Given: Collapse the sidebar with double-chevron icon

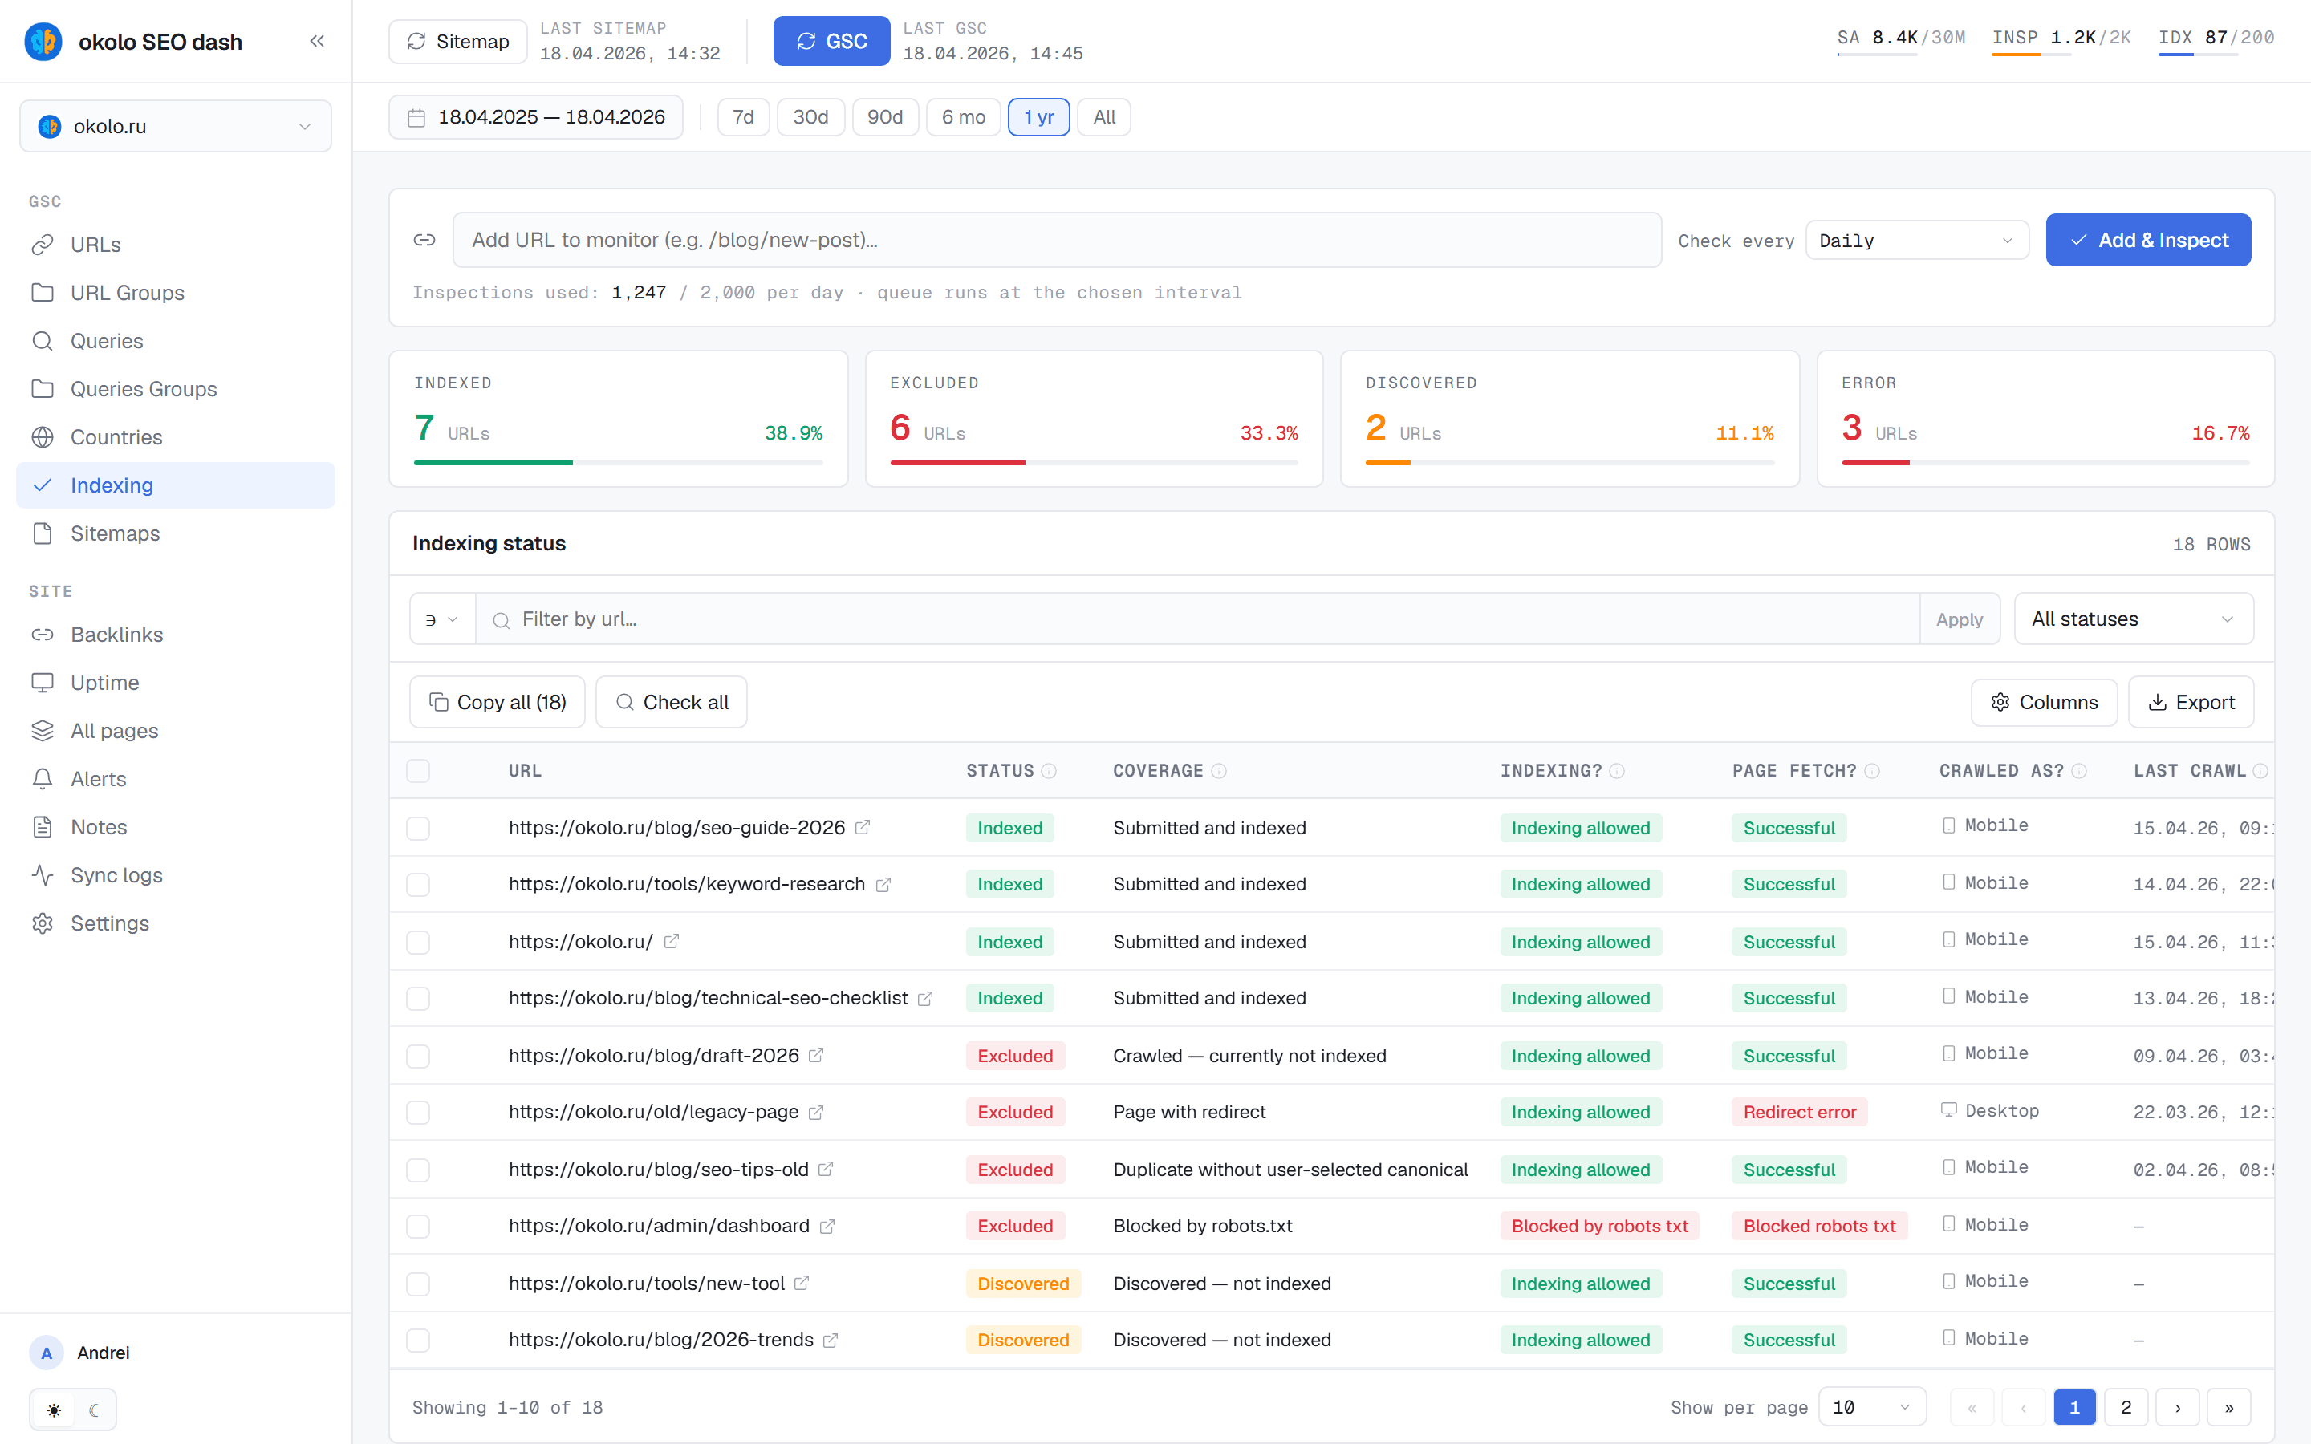Looking at the screenshot, I should click(317, 41).
